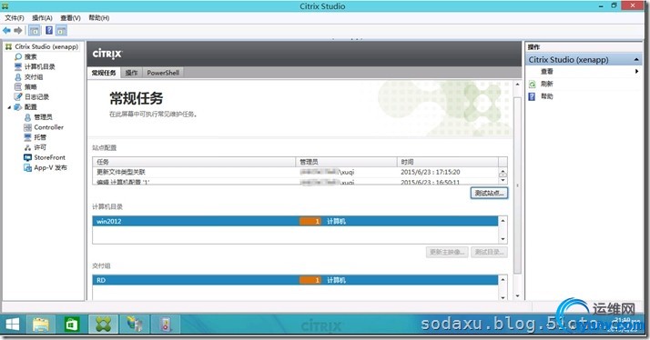
Task: Toggle the console tree pane toolbar icon
Action: pyautogui.click(x=35, y=30)
